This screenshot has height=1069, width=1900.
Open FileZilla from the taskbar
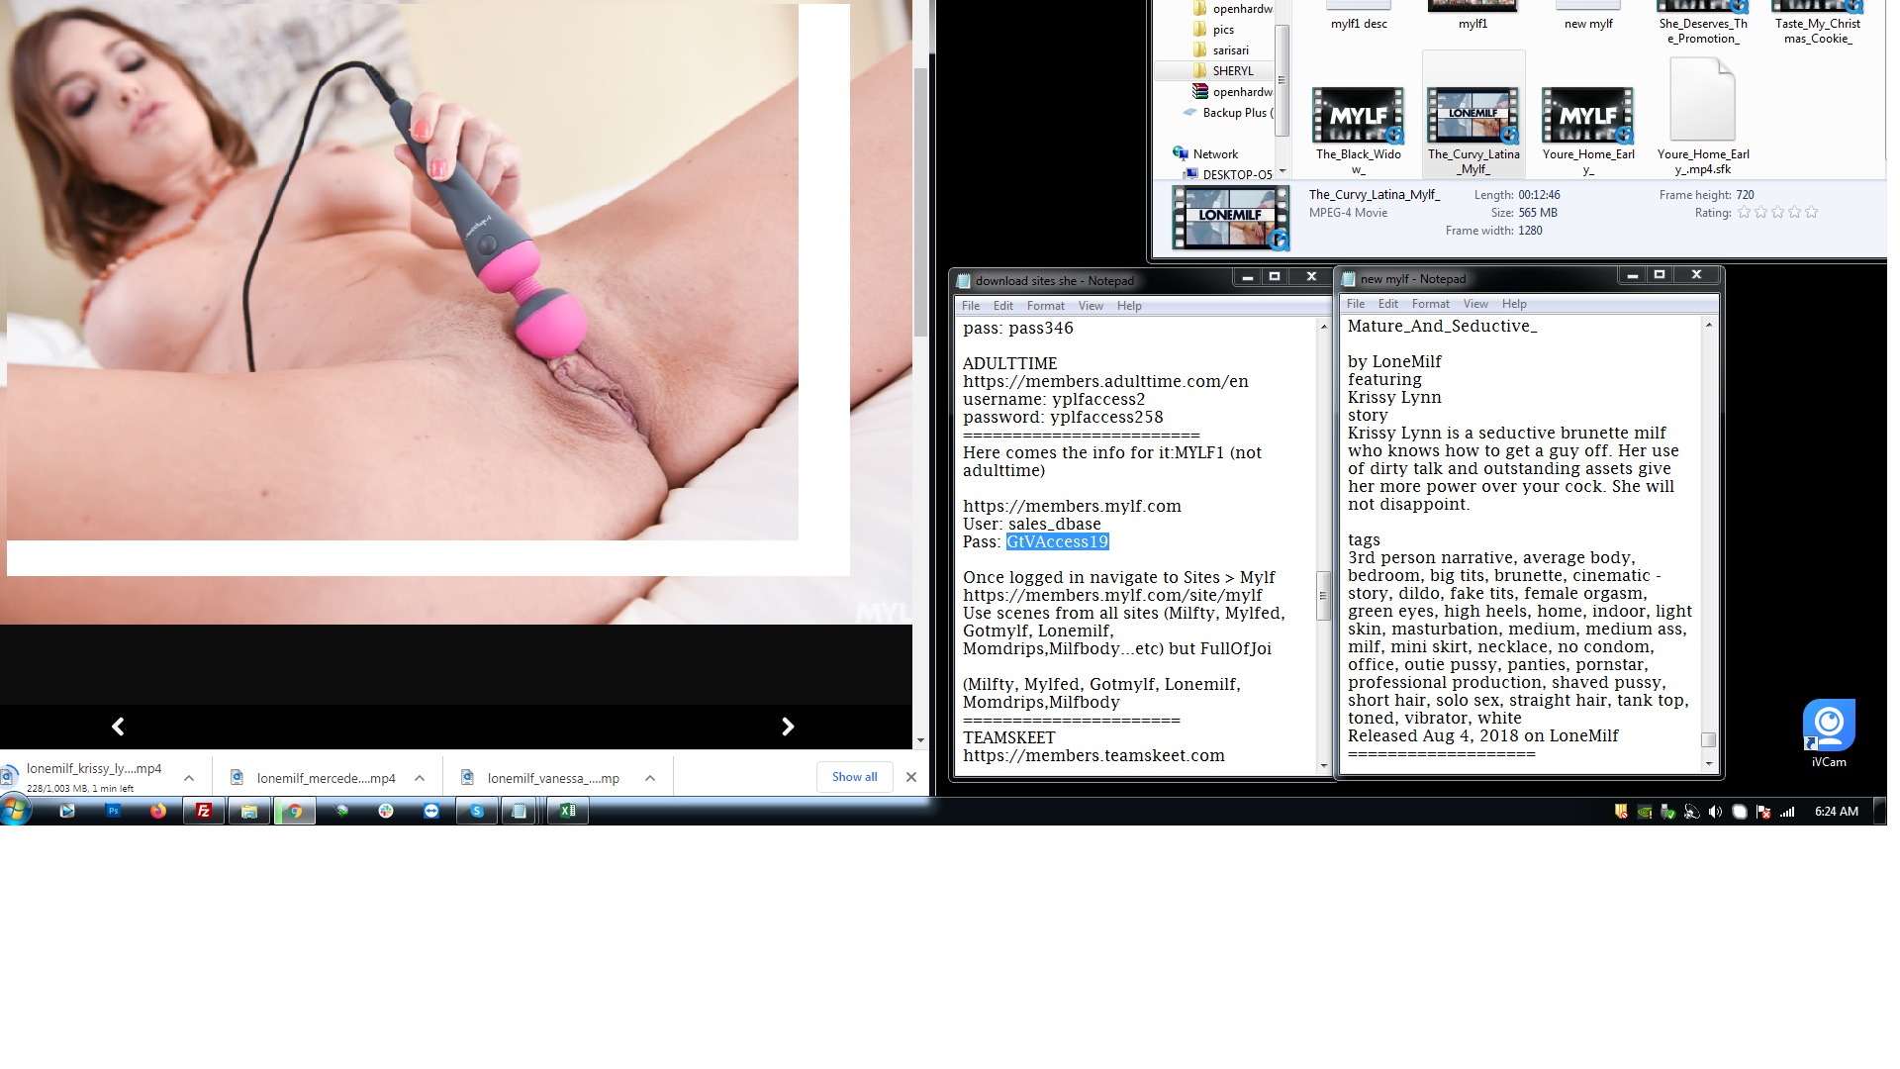click(x=204, y=811)
